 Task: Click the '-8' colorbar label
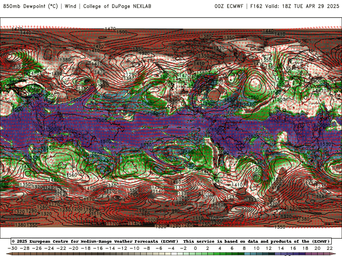pos(147,248)
